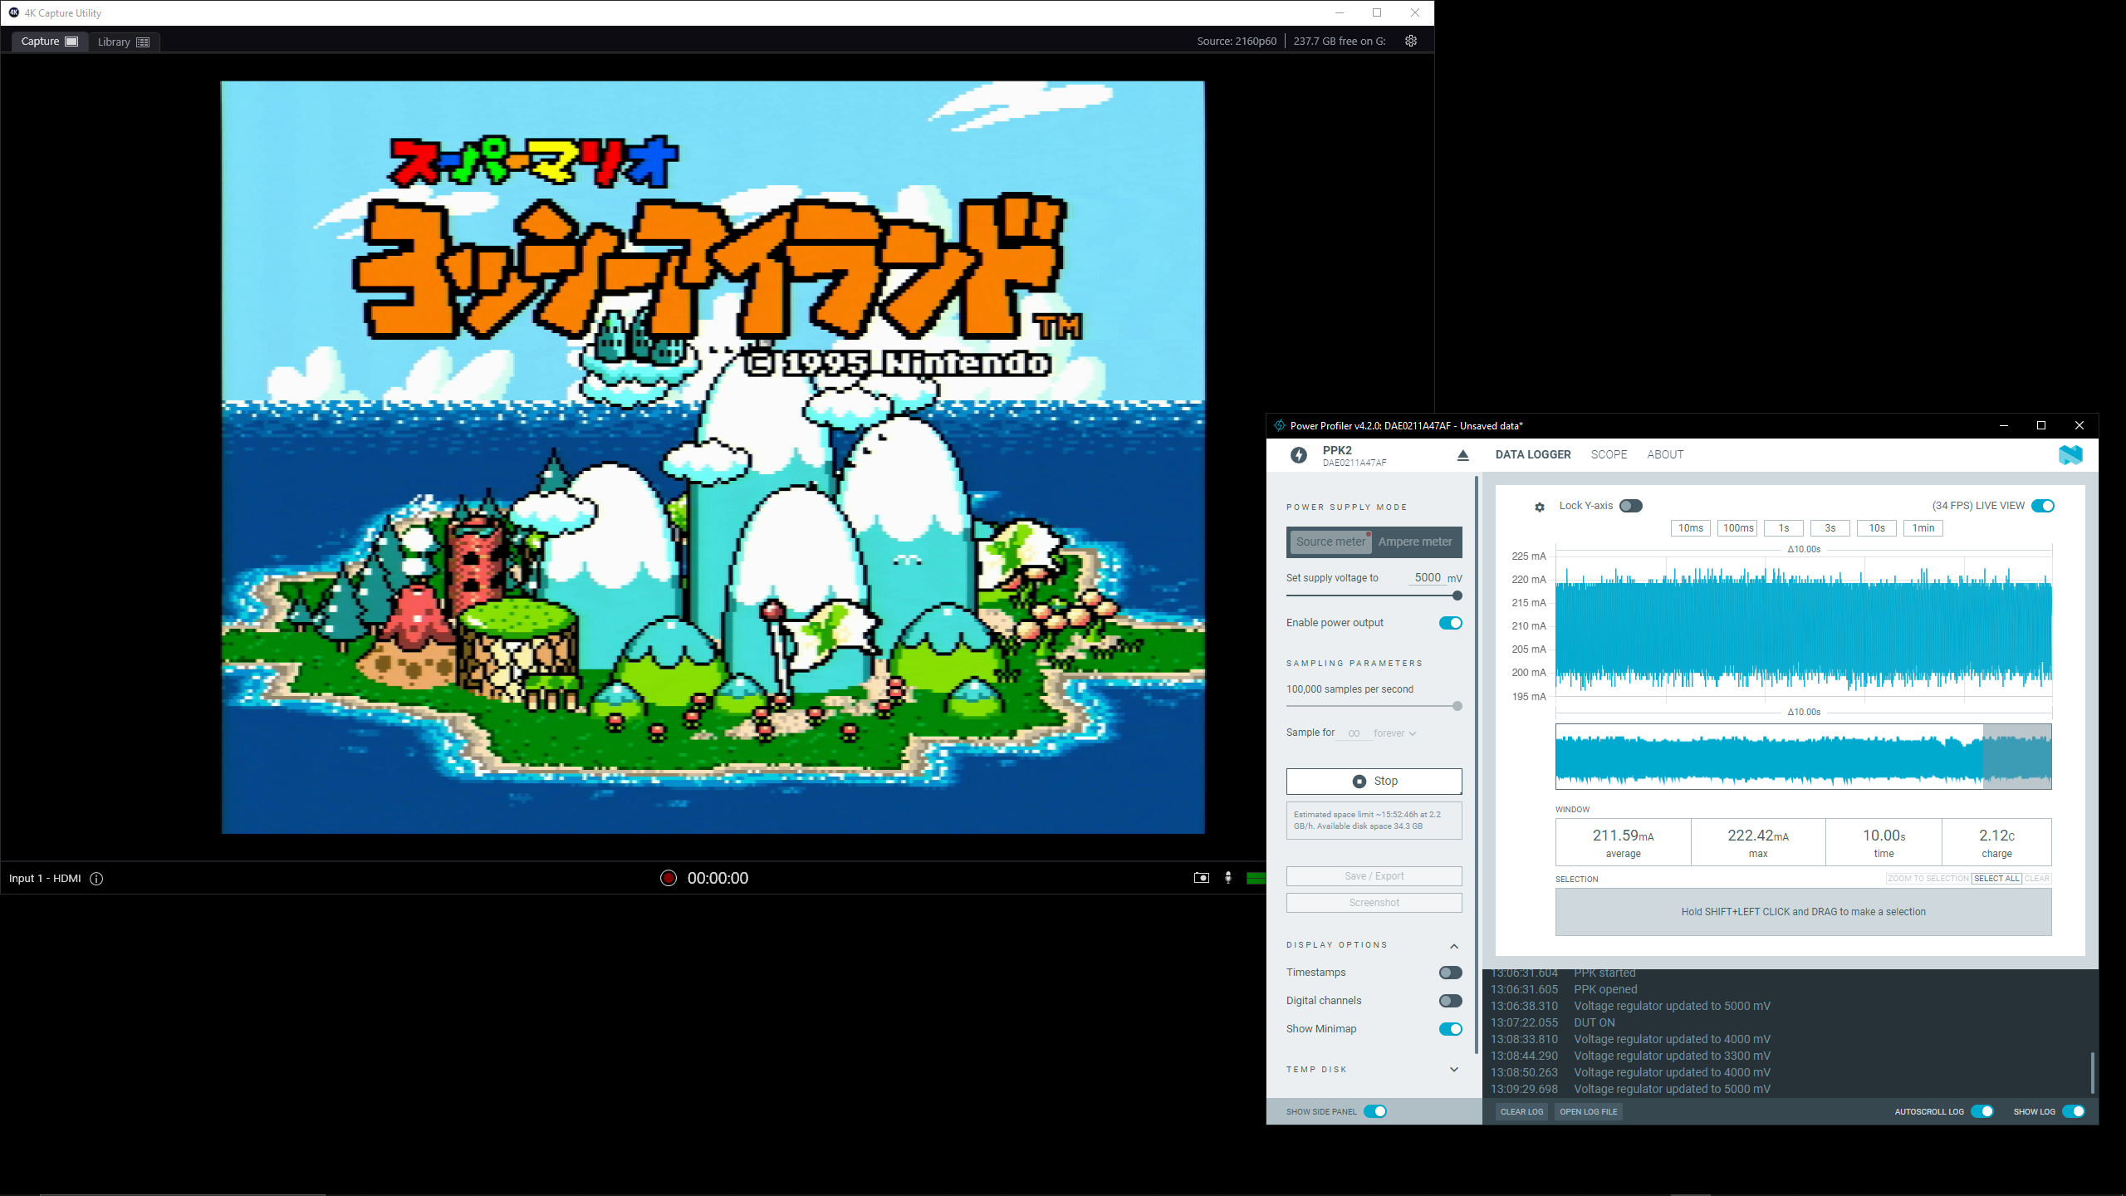
Task: Click SELECT ALL in selection controls
Action: 1996,879
